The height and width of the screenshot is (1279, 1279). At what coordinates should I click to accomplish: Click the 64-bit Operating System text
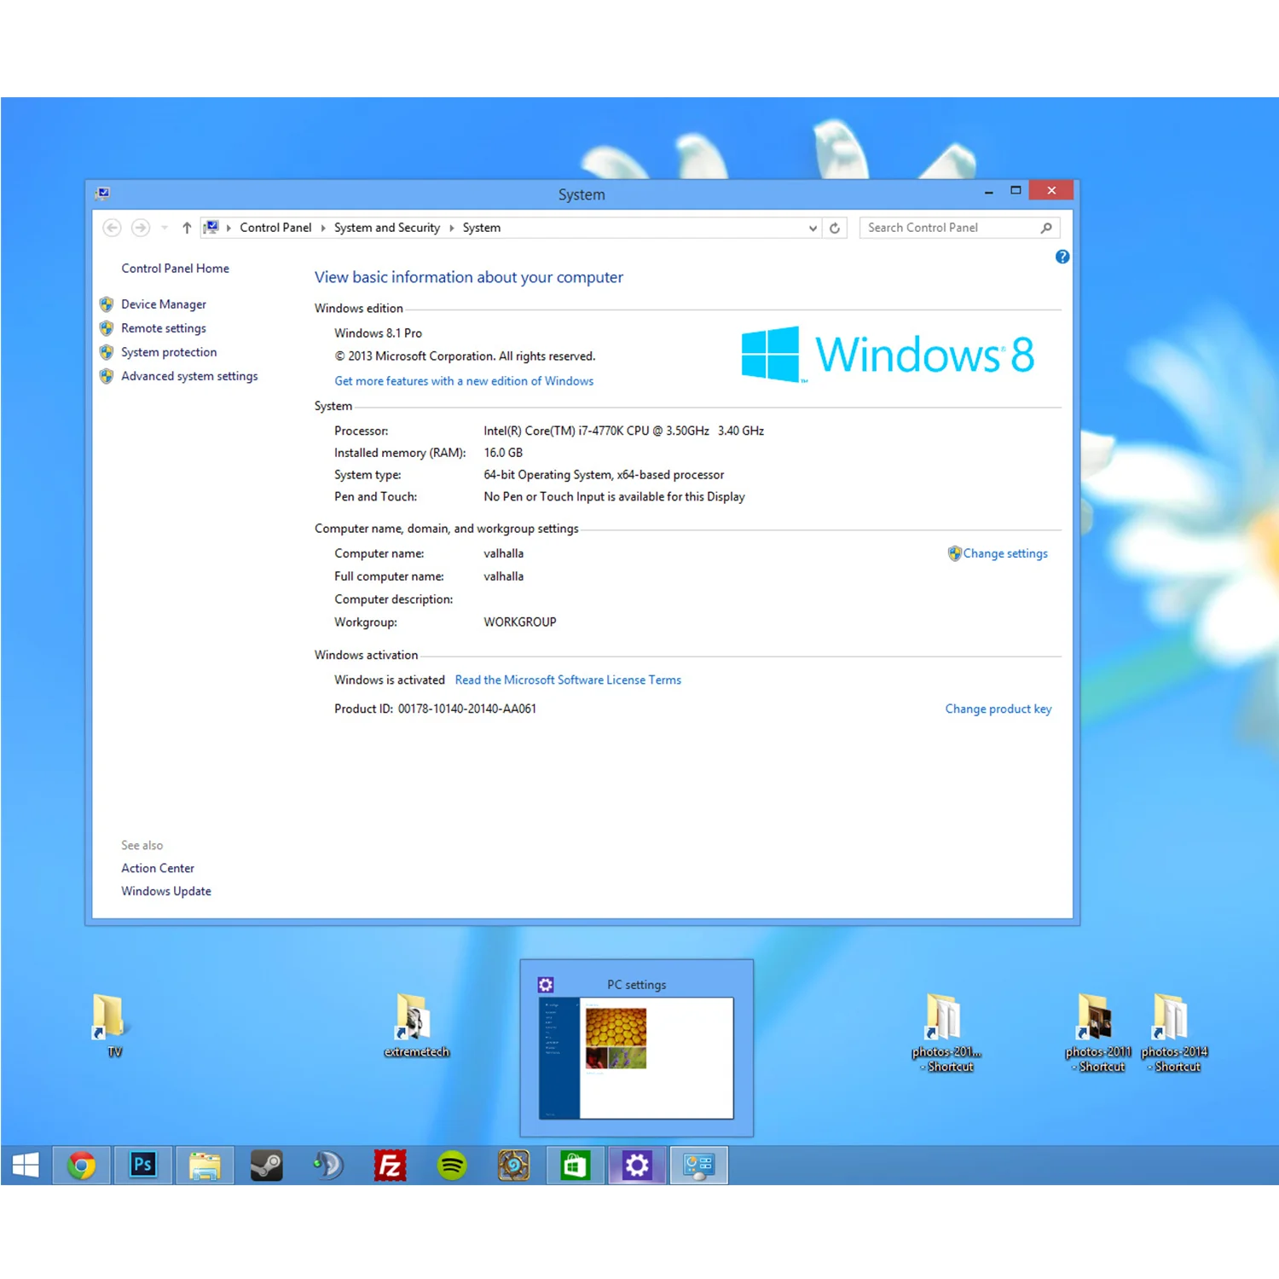[x=604, y=475]
